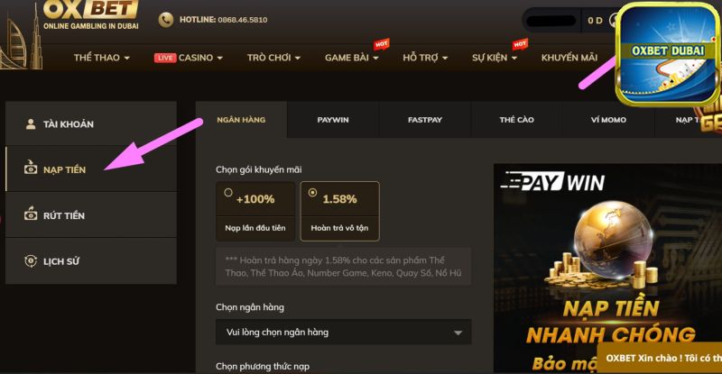722x374 pixels.
Task: Open the OXBET Xin chào chat popup
Action: click(660, 358)
